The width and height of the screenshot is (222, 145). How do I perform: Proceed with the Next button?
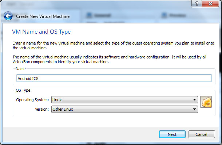pos(172,134)
